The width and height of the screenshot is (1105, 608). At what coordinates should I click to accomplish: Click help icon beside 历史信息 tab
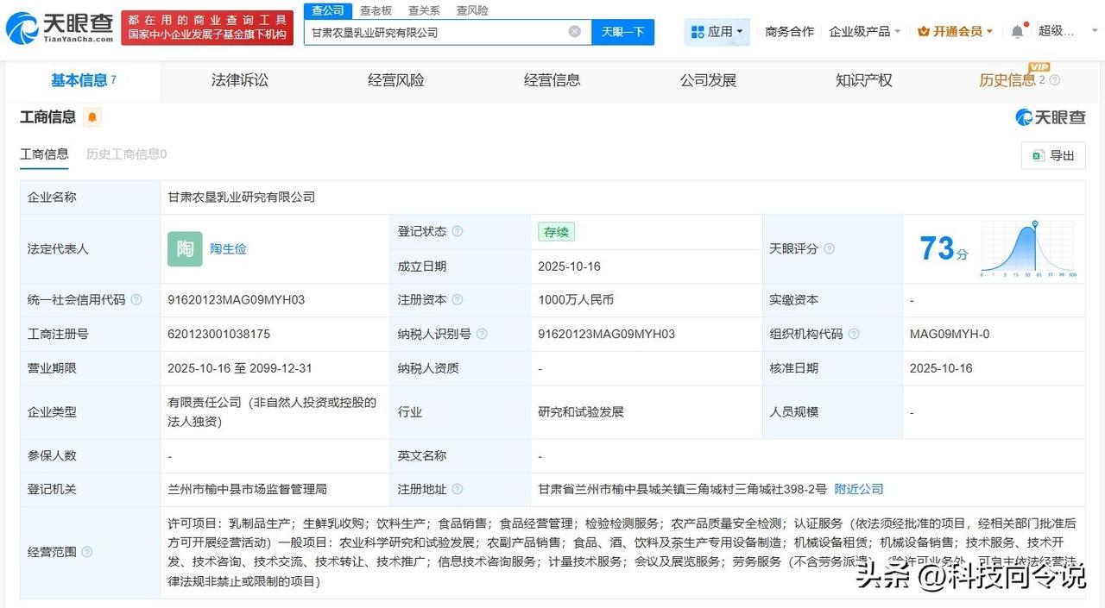pyautogui.click(x=1054, y=80)
